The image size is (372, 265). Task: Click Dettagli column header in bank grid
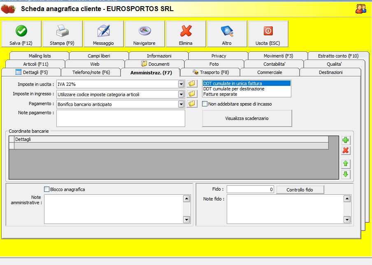pos(171,139)
